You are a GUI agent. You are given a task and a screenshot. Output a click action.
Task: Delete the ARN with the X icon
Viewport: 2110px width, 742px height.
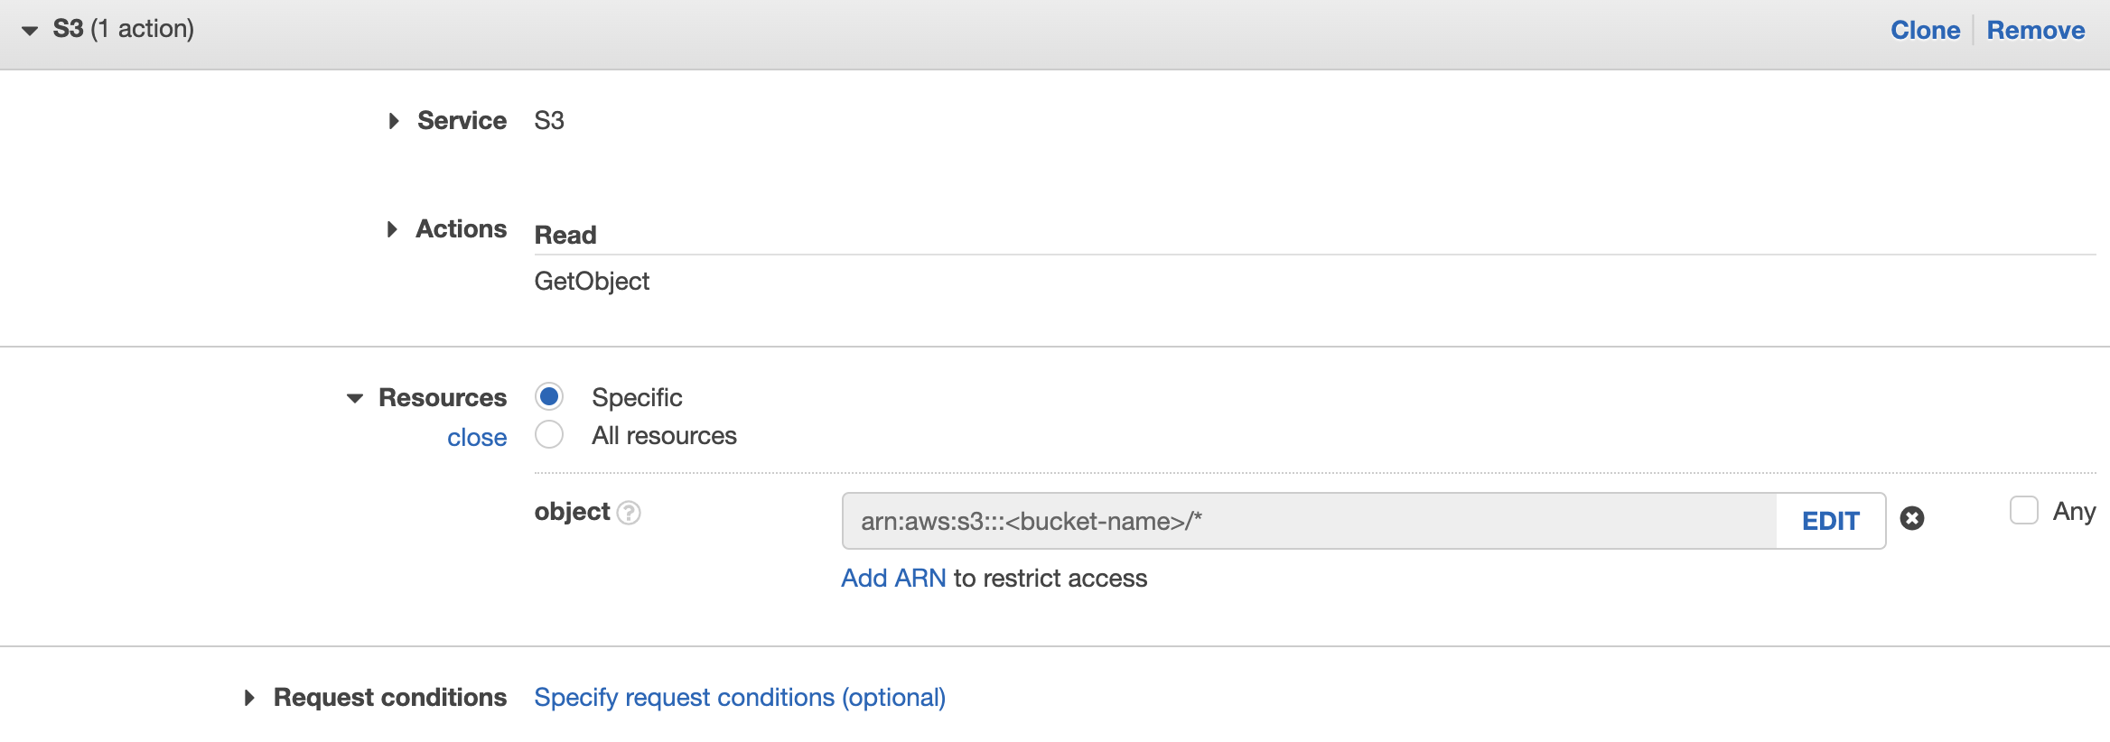(1912, 518)
